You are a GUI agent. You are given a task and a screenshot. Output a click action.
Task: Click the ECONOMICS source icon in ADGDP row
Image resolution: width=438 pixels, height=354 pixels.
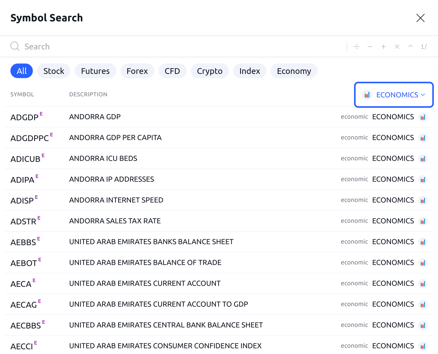(x=423, y=117)
